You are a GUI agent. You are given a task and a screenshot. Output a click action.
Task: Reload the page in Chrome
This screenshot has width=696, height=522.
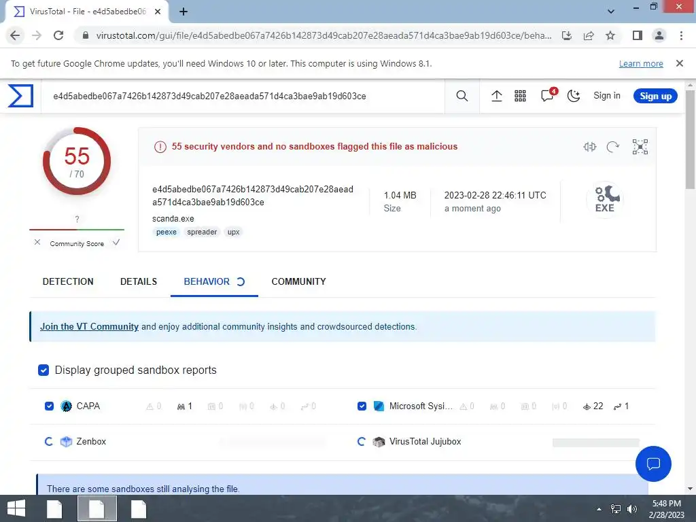click(x=58, y=35)
